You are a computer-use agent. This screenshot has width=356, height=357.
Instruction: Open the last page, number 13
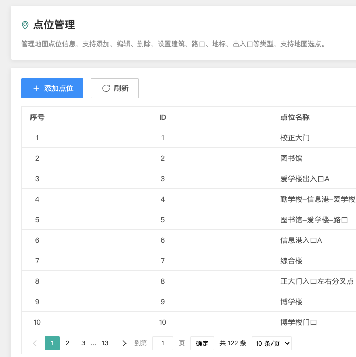(x=105, y=343)
